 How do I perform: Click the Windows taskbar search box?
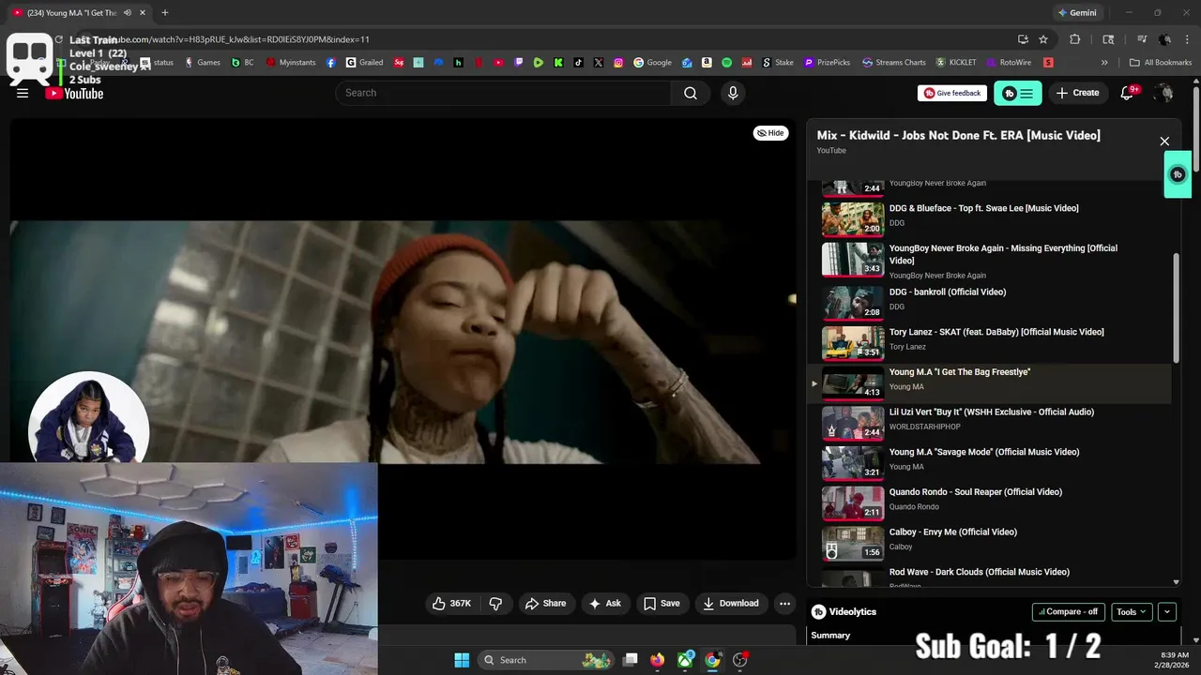tap(546, 660)
